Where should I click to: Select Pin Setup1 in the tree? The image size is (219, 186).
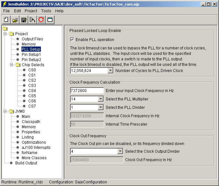tap(31, 55)
